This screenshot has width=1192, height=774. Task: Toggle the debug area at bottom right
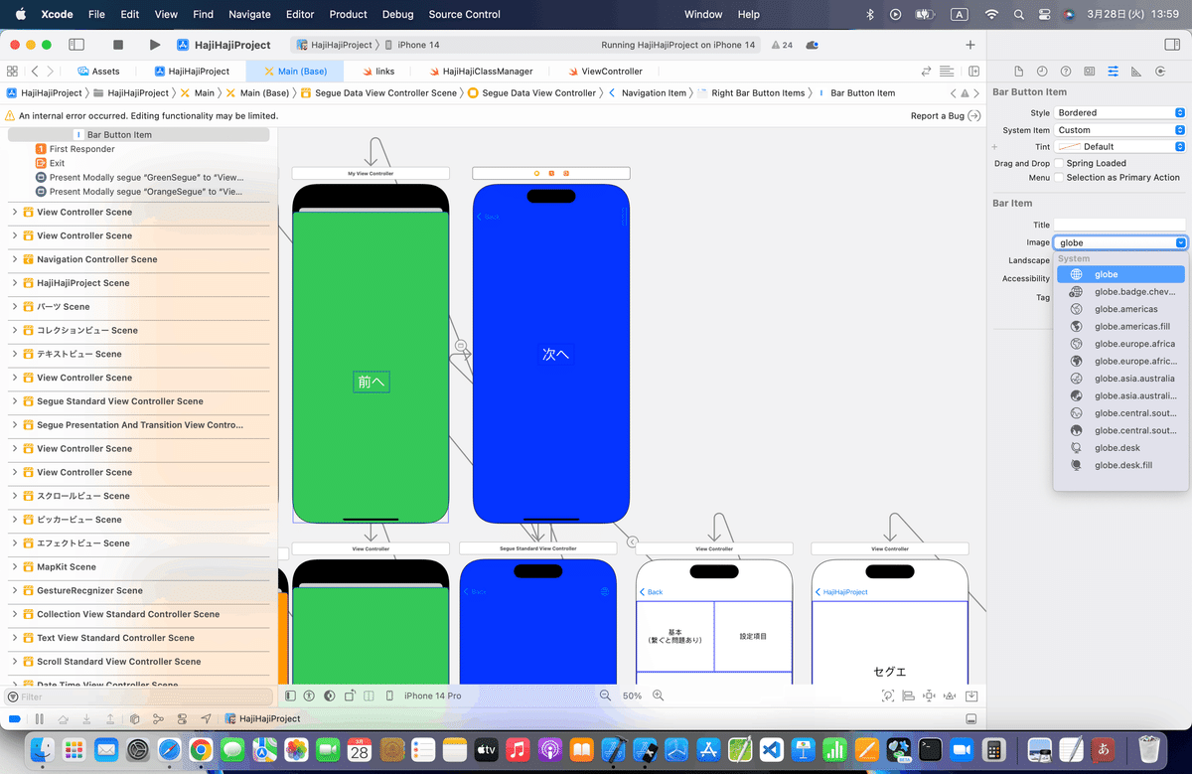[x=971, y=718]
